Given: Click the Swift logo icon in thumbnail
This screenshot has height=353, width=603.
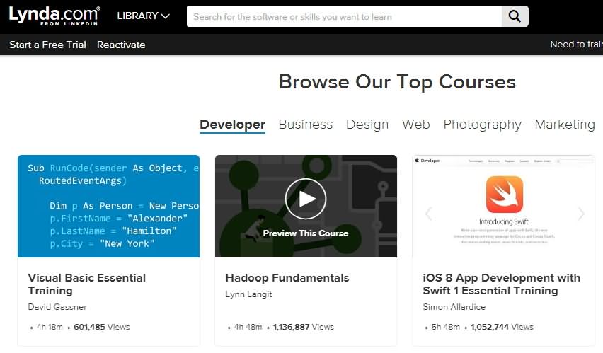Looking at the screenshot, I should coord(504,195).
